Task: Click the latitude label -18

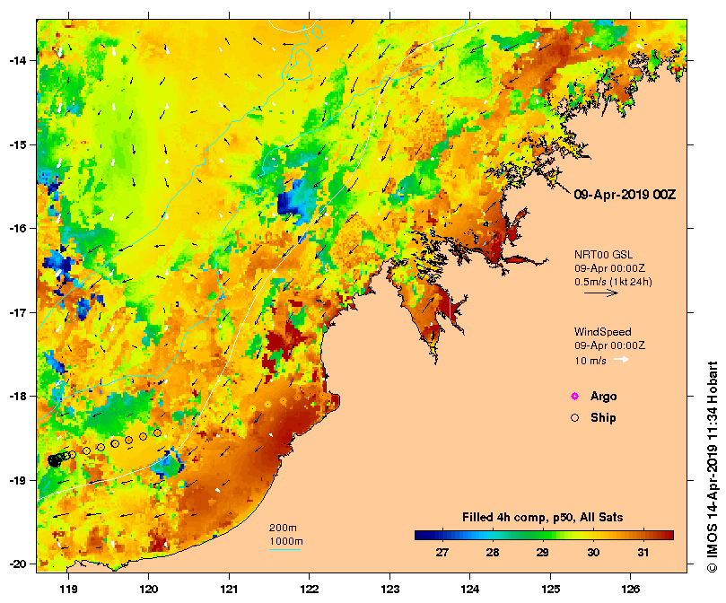Action: [x=18, y=397]
